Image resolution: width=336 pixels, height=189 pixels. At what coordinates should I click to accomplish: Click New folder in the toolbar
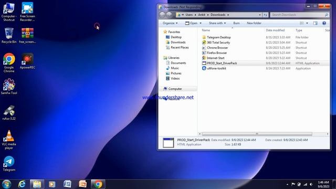(254, 23)
